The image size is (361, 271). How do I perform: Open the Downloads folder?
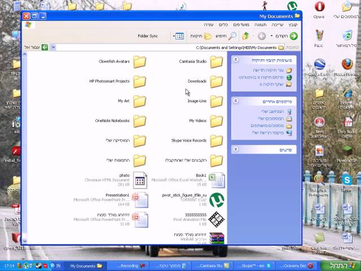click(x=216, y=82)
